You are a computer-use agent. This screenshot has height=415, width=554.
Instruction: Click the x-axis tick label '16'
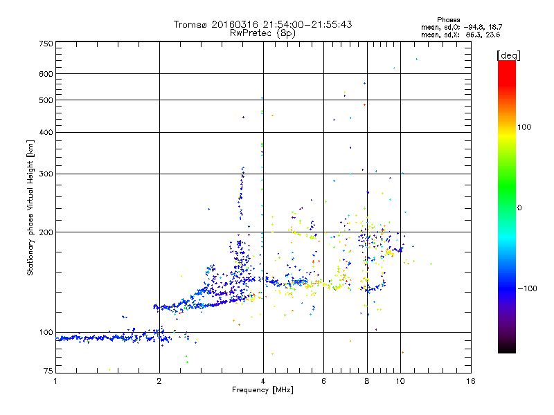(471, 381)
